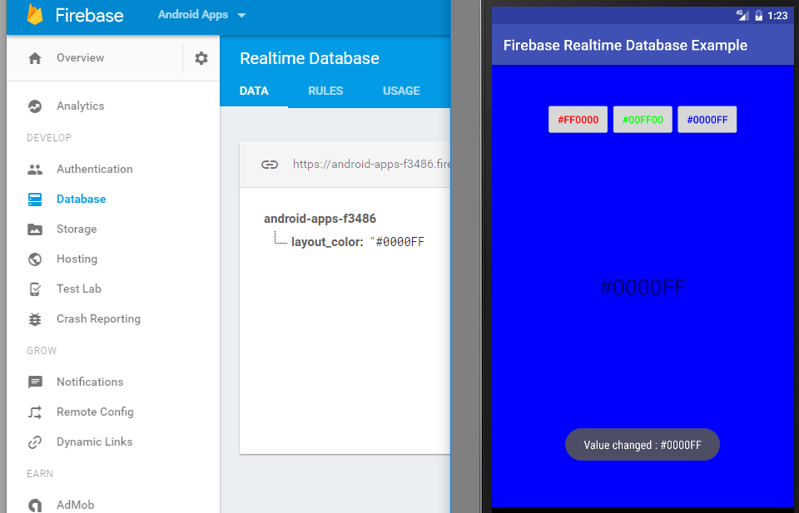Click the link icon beside database URL
The height and width of the screenshot is (513, 799).
pos(269,165)
